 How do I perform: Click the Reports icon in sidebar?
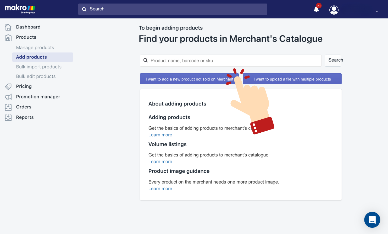pos(8,118)
